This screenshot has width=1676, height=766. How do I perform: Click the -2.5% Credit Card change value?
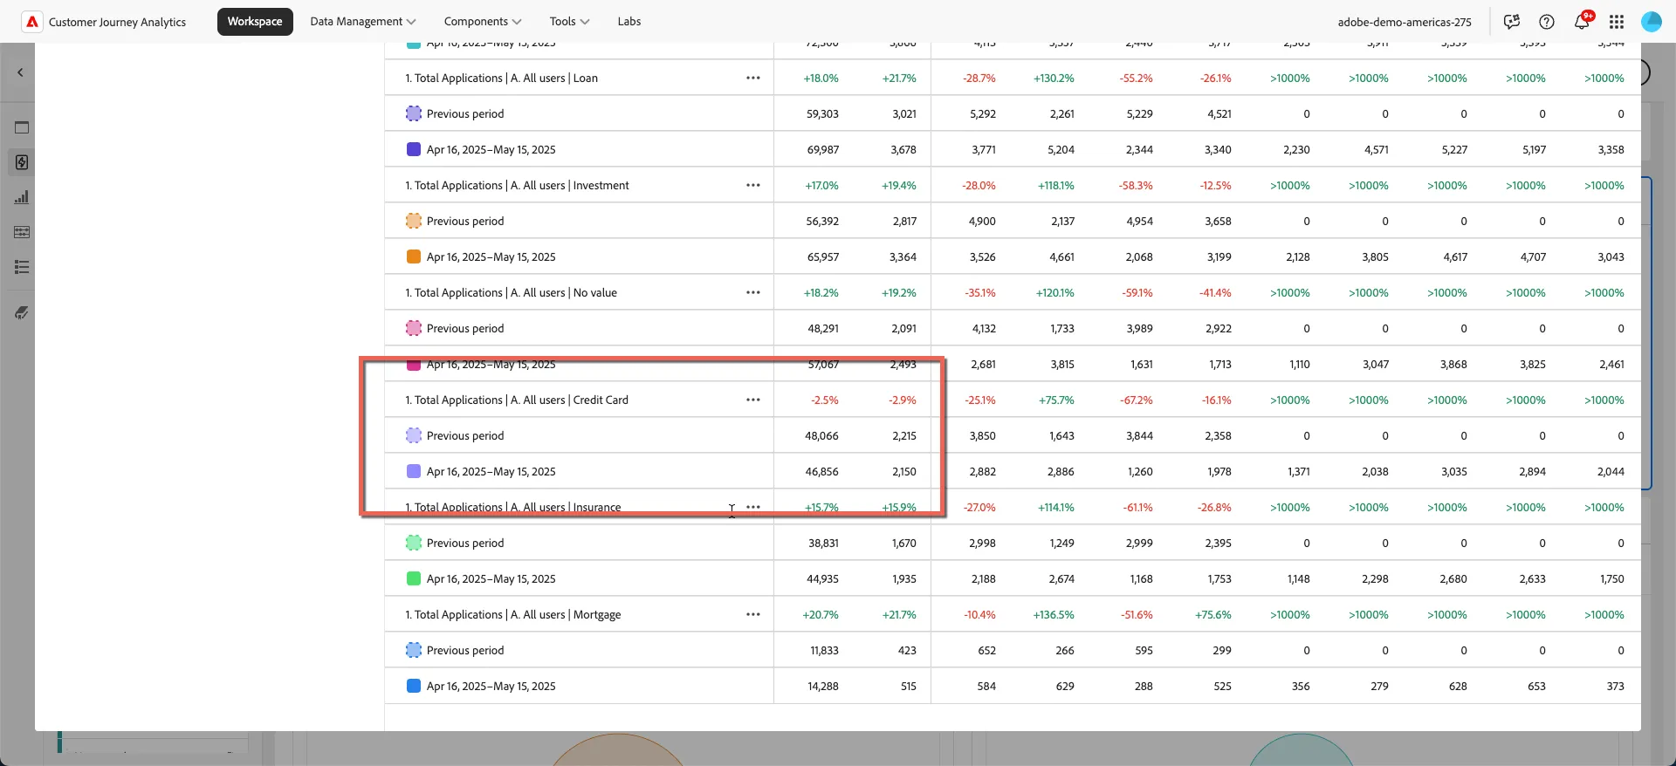tap(824, 400)
